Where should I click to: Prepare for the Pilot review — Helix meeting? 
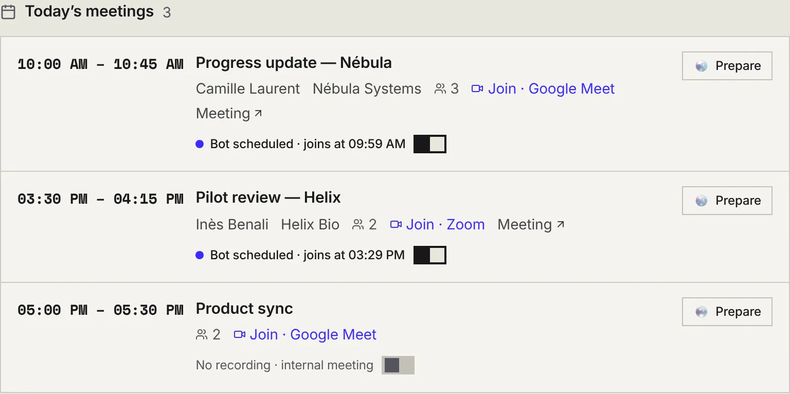[x=727, y=201]
